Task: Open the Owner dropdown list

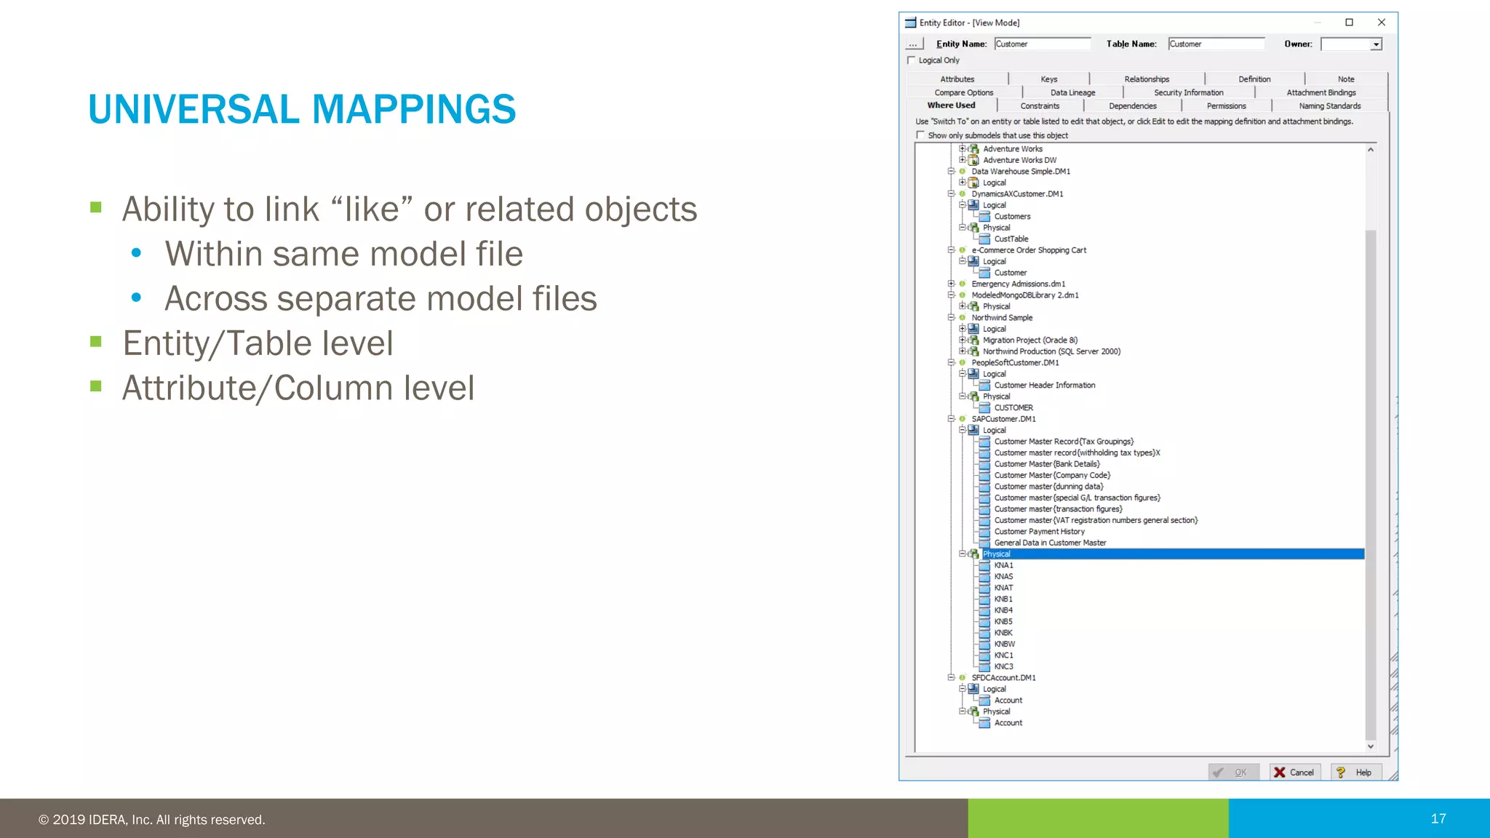Action: pos(1376,44)
